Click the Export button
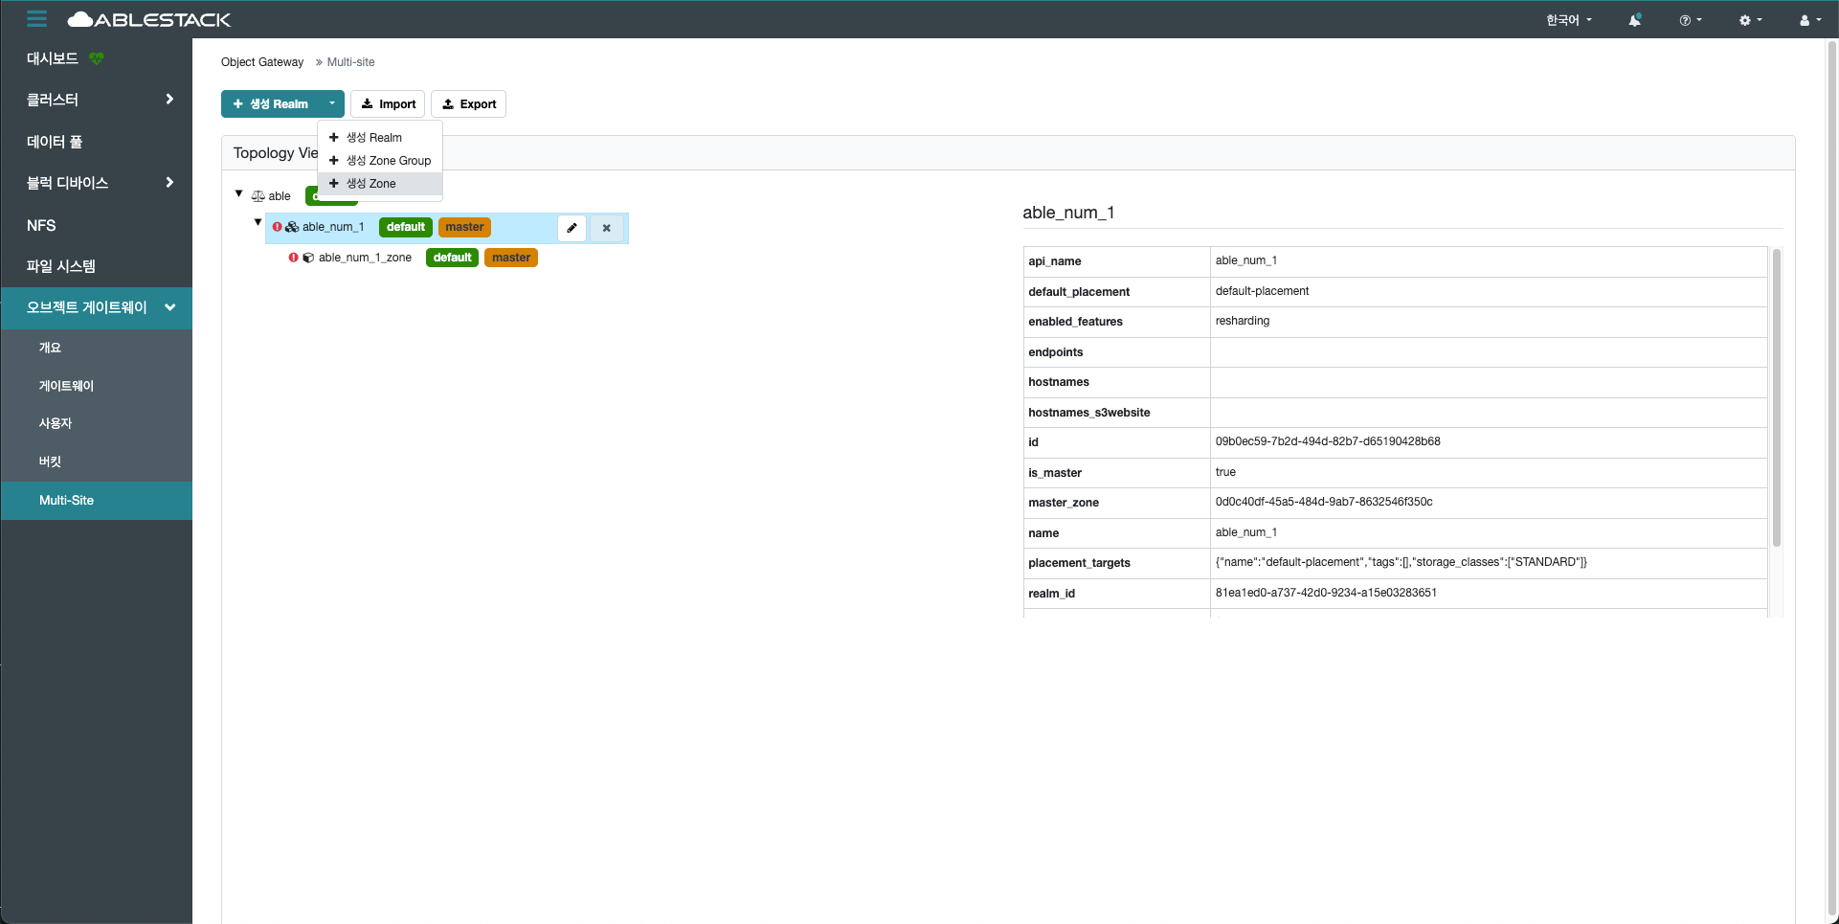The image size is (1839, 924). tap(468, 103)
